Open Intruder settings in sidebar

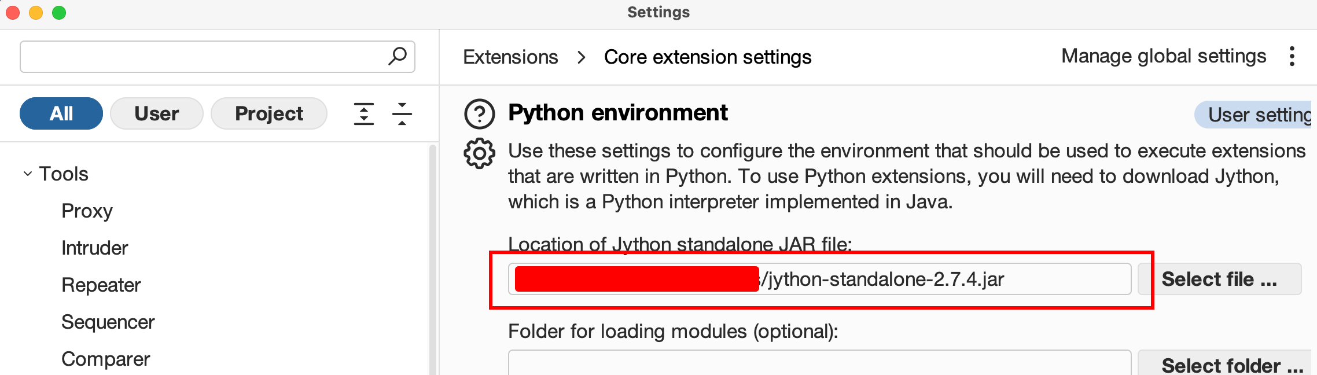94,248
